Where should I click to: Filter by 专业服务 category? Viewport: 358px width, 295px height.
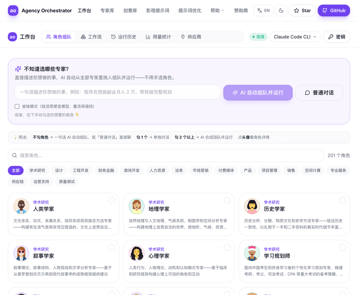338,170
